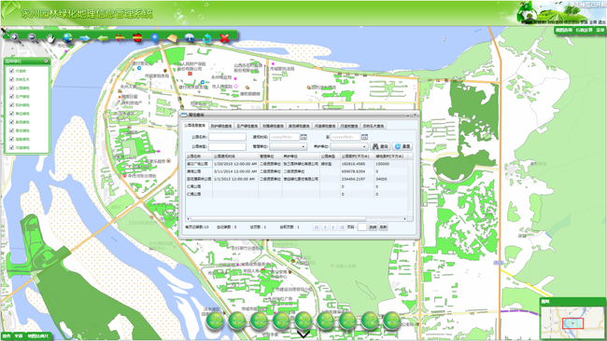Click the 重置 reset button

tap(402, 147)
